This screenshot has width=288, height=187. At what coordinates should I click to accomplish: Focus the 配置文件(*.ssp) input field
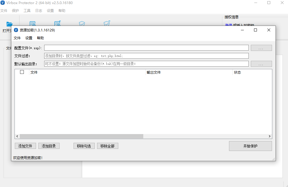point(146,48)
